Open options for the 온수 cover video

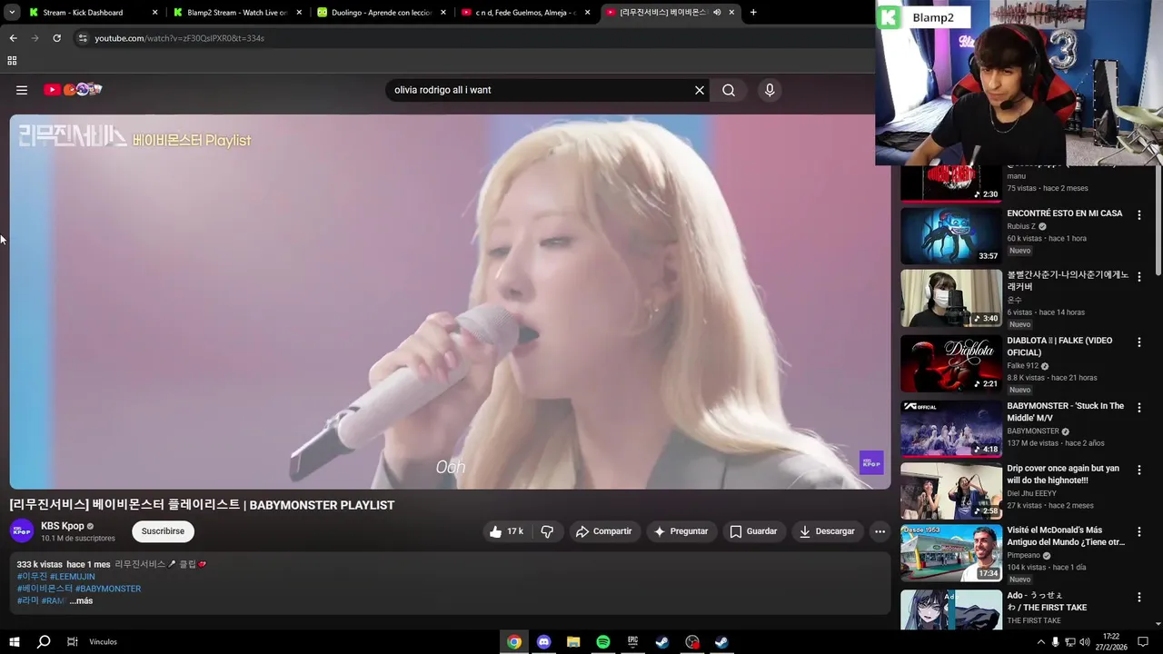(1138, 277)
